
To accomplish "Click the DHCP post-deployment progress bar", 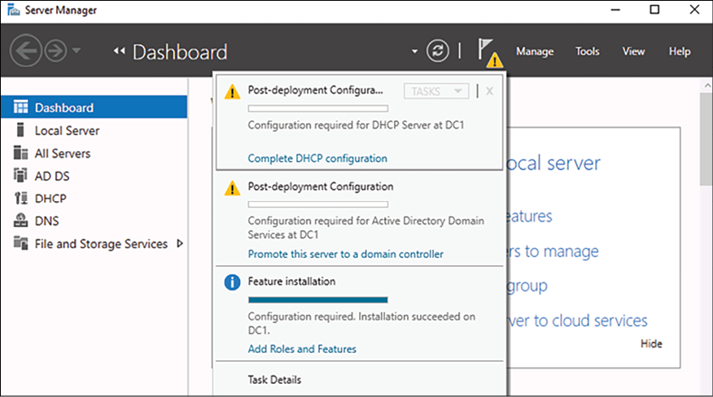I will click(x=318, y=109).
